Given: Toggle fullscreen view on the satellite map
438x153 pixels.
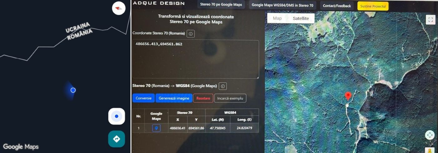Looking at the screenshot, I should [x=430, y=19].
